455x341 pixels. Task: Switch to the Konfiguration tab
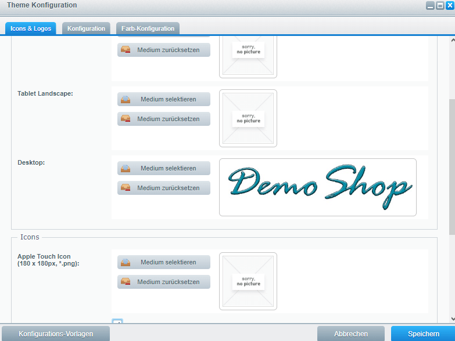tap(86, 28)
